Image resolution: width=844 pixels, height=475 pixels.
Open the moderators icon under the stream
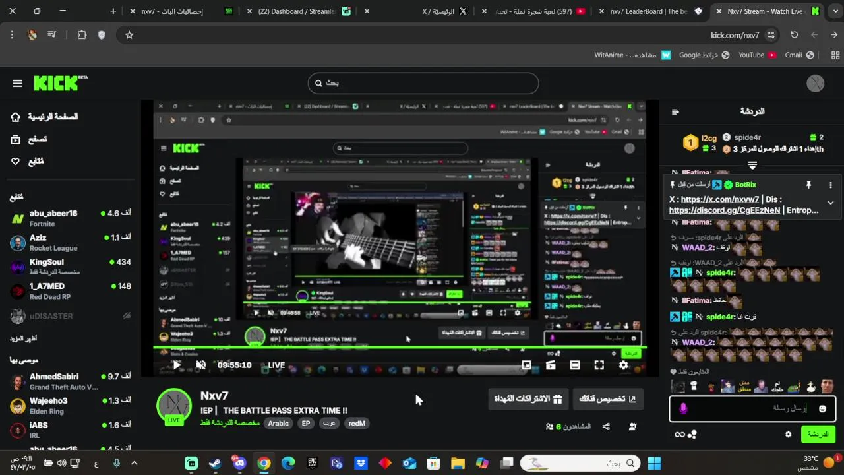click(x=633, y=427)
